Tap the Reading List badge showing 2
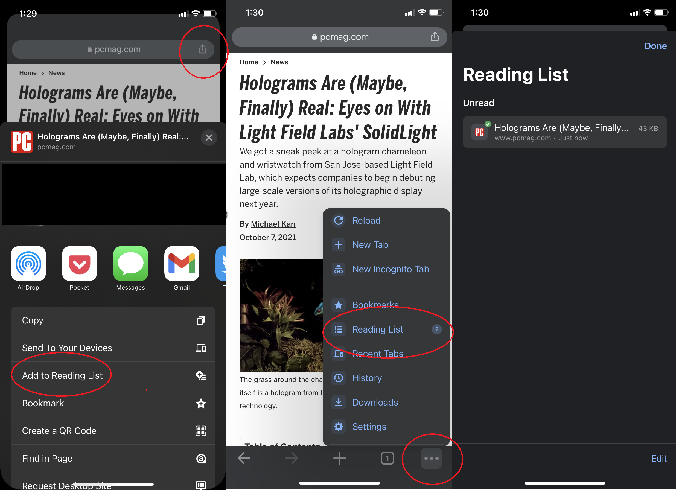Viewport: 676px width, 490px height. (437, 329)
